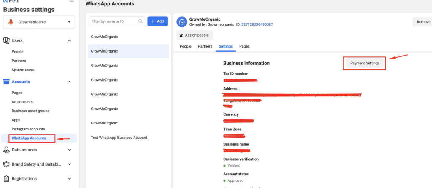The height and width of the screenshot is (188, 432).
Task: Expand the Registrations section chevron
Action: (x=70, y=179)
